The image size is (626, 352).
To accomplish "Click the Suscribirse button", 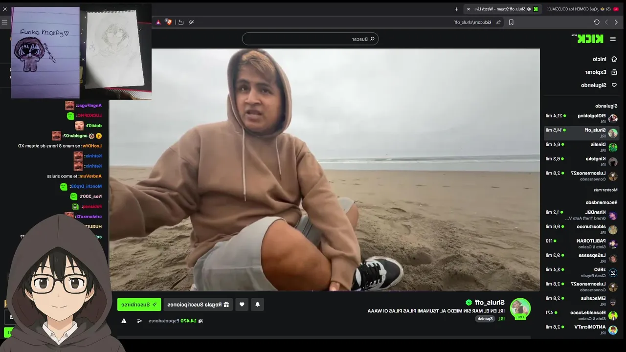I will click(139, 305).
